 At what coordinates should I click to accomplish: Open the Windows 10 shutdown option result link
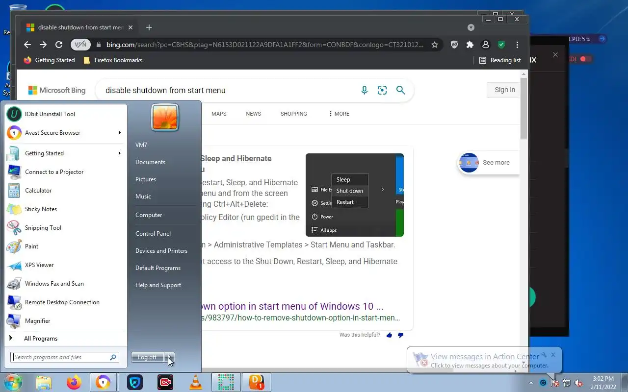292,307
